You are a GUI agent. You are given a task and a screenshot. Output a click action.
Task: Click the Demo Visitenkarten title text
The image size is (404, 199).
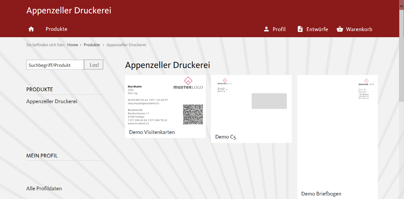152,132
